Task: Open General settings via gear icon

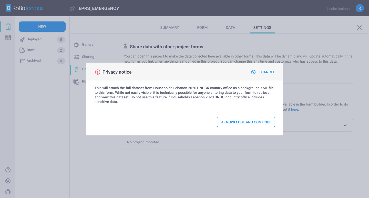Action: click(x=76, y=44)
